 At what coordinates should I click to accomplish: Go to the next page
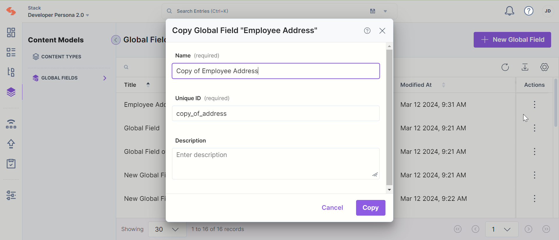528,229
